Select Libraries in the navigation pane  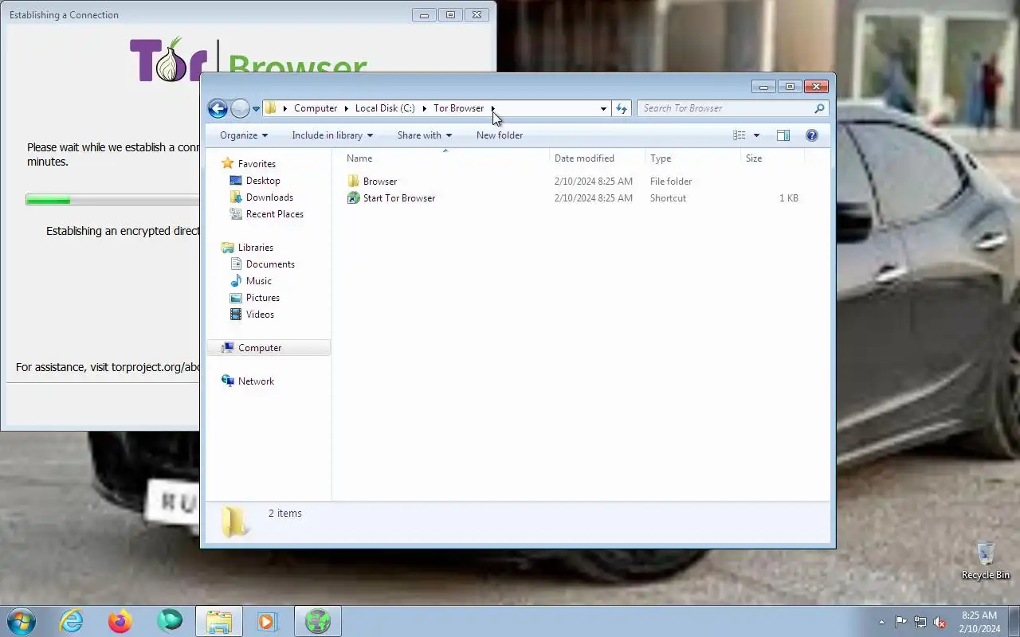click(x=255, y=248)
